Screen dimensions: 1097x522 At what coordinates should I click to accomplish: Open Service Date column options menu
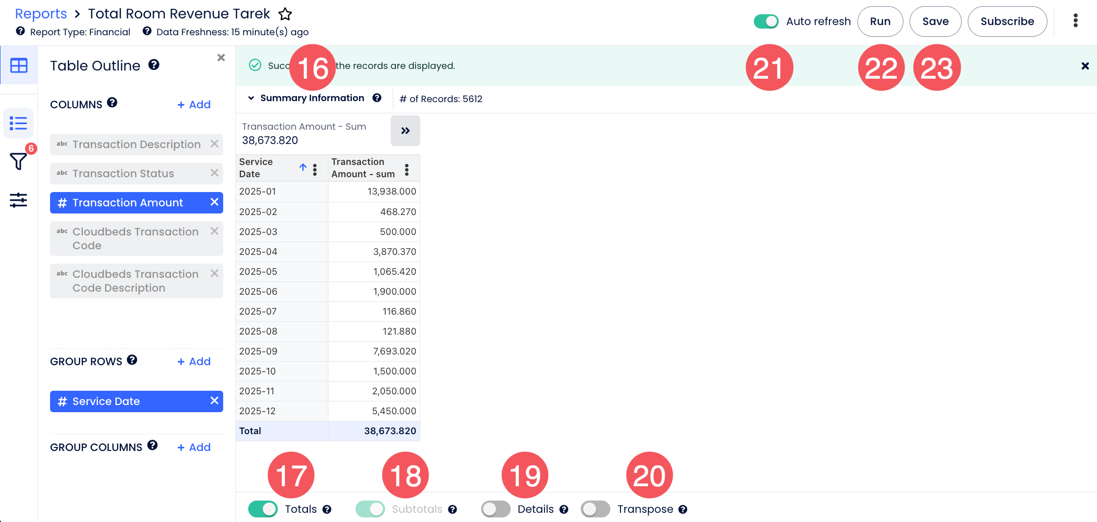point(315,170)
